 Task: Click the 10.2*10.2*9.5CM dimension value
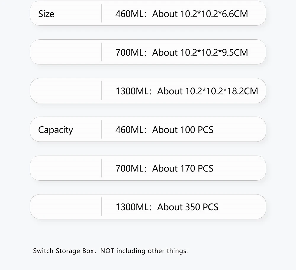pyautogui.click(x=214, y=52)
